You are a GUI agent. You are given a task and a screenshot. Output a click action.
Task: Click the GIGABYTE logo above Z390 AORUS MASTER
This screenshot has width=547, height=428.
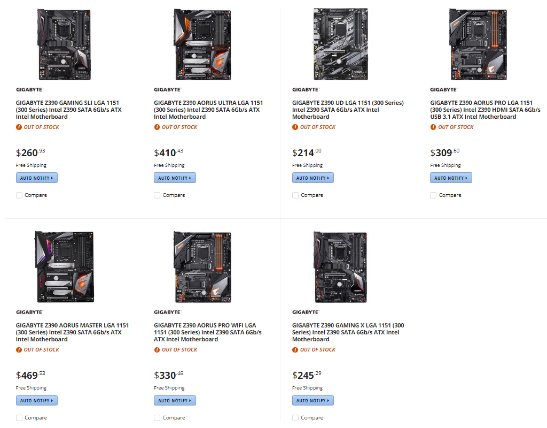coord(29,312)
